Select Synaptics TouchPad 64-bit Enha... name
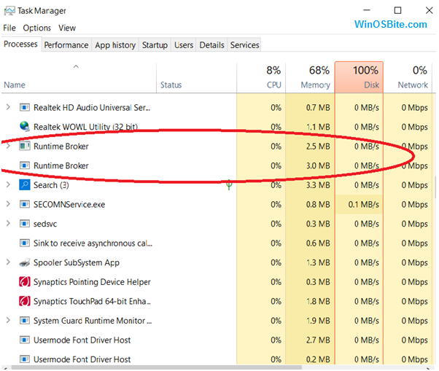 coord(92,301)
